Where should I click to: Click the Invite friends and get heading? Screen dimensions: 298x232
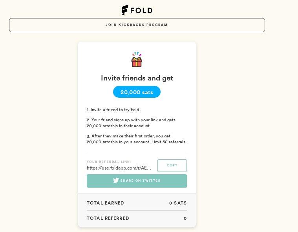[x=137, y=78]
